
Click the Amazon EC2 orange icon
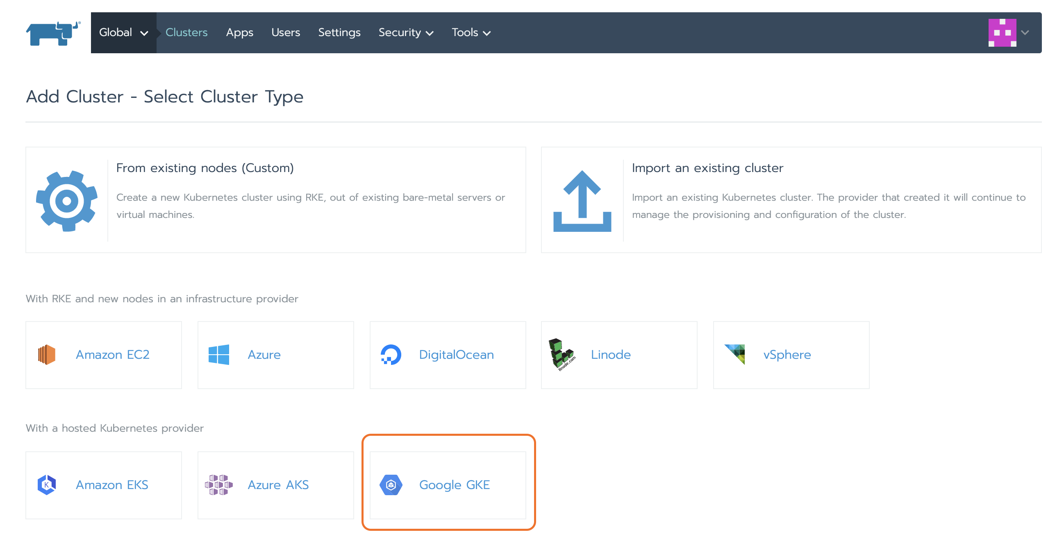[x=47, y=355]
